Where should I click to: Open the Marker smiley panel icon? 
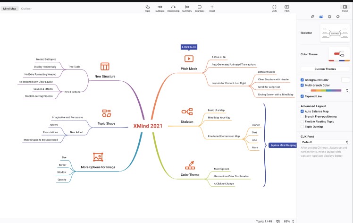[x=329, y=17]
